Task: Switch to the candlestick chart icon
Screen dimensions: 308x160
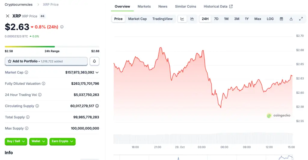Action: (x=192, y=19)
